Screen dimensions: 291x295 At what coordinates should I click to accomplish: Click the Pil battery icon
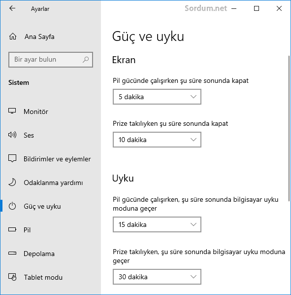pos(12,229)
